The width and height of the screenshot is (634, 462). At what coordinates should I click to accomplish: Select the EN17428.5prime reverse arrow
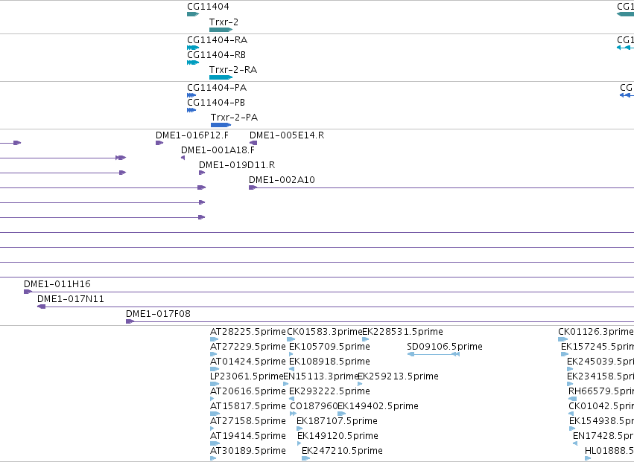(x=575, y=443)
